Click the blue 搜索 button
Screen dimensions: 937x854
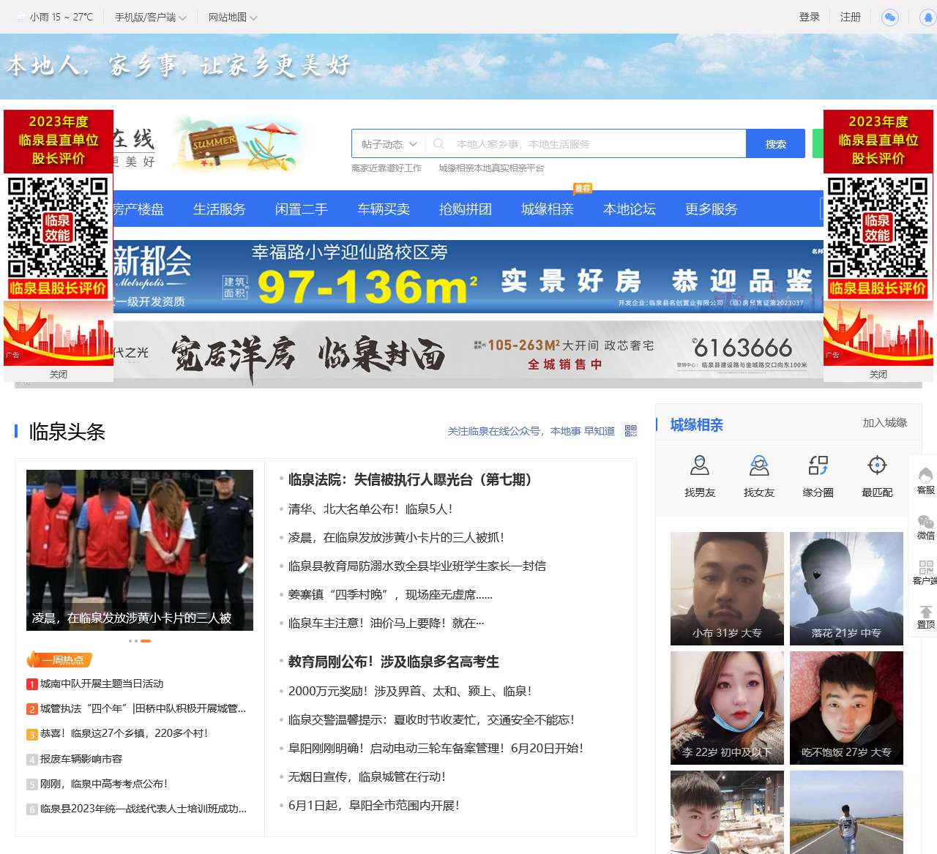point(776,144)
